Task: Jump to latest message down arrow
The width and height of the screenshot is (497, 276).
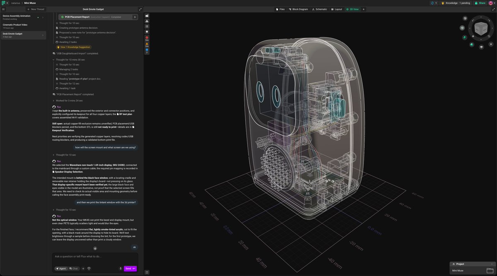Action: (95, 248)
